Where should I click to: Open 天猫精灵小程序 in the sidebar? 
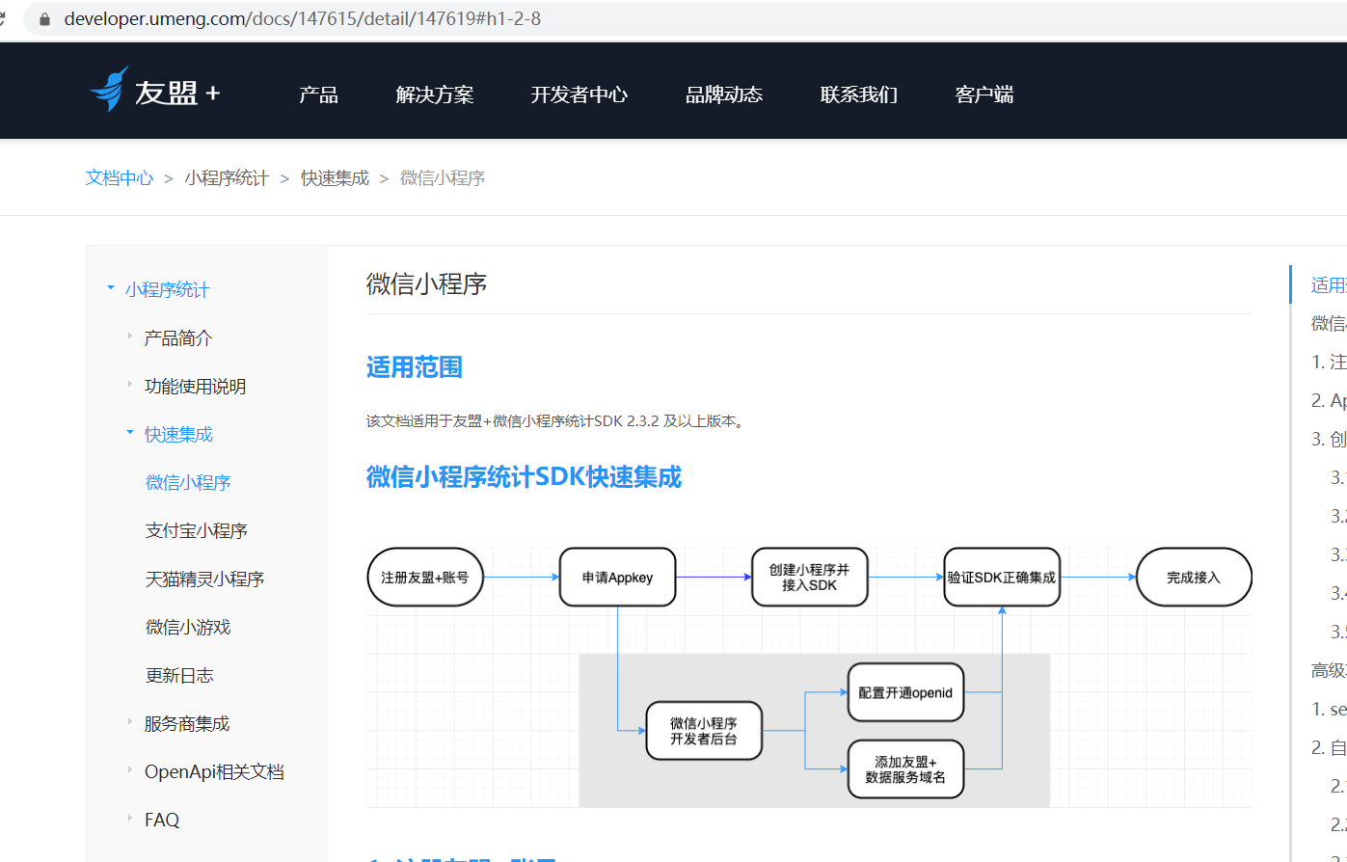[204, 579]
